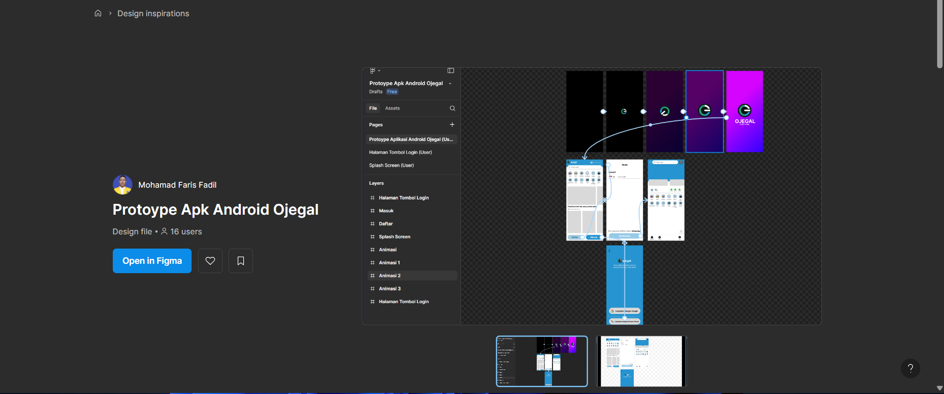
Task: Select the second preview thumbnail
Action: coord(641,362)
